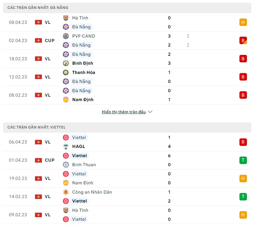Open the 18.02.23 Đà Nẵng vs Bình Định match row
The width and height of the screenshot is (255, 227).
(x=127, y=59)
